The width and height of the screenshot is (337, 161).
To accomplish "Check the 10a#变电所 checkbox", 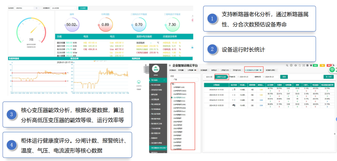I will click(171, 118).
